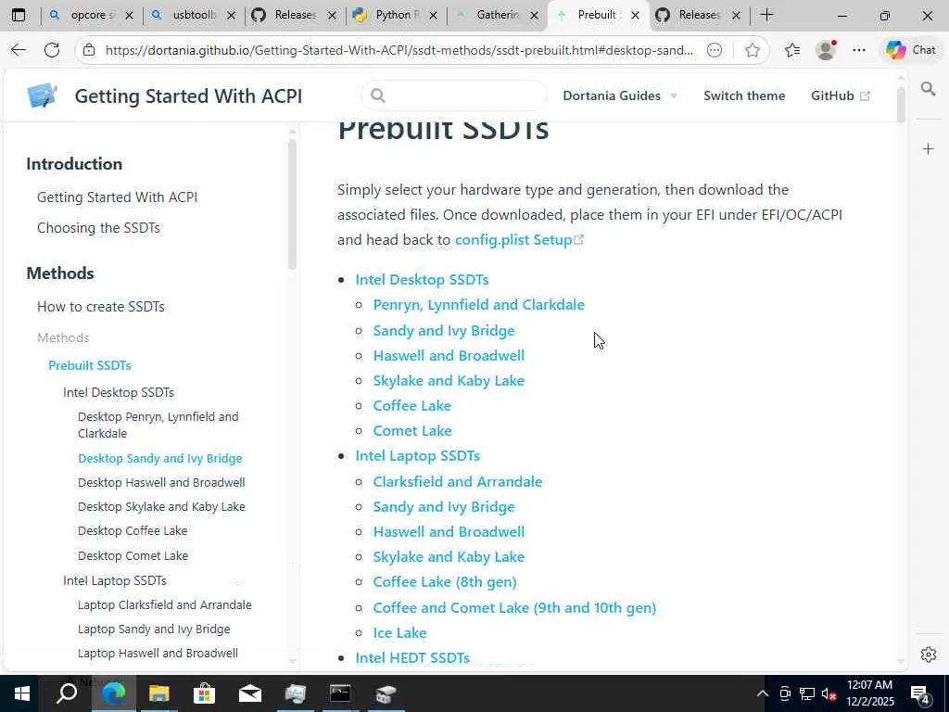Click the sidebar plus customize icon
This screenshot has width=949, height=712.
tap(928, 149)
